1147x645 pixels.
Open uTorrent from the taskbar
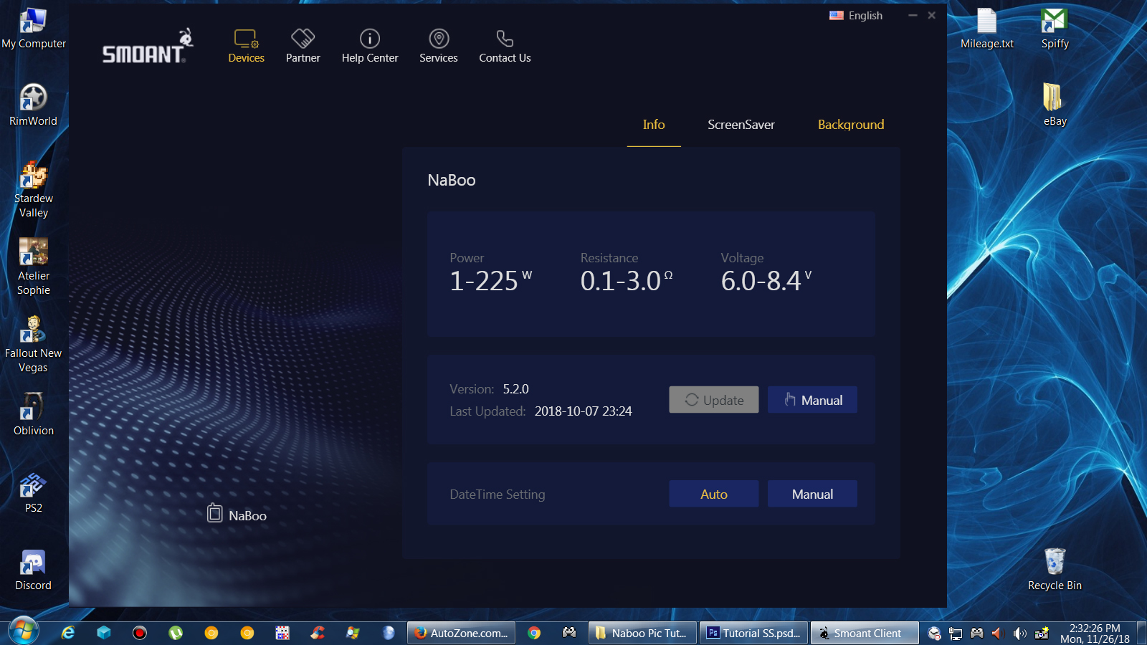point(176,633)
